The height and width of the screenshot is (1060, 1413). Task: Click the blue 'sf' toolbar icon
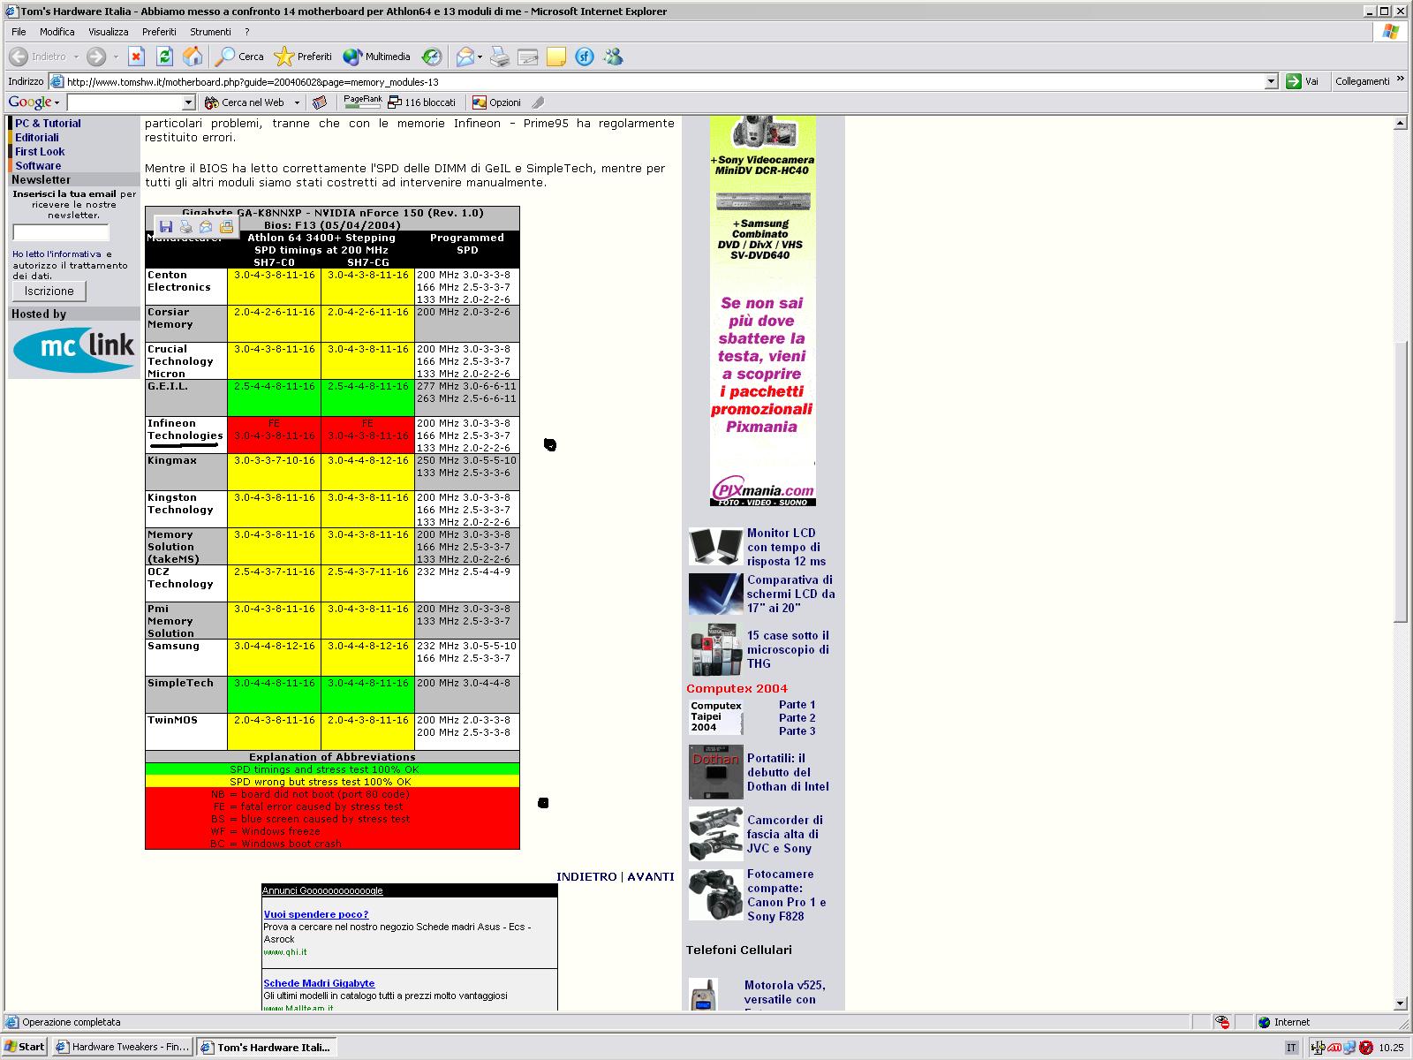click(x=585, y=57)
